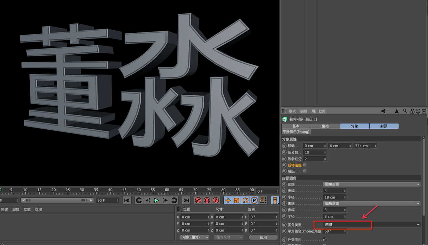428x245 pixels.
Task: Click animation circle beside 等参细分
Action: [284, 159]
